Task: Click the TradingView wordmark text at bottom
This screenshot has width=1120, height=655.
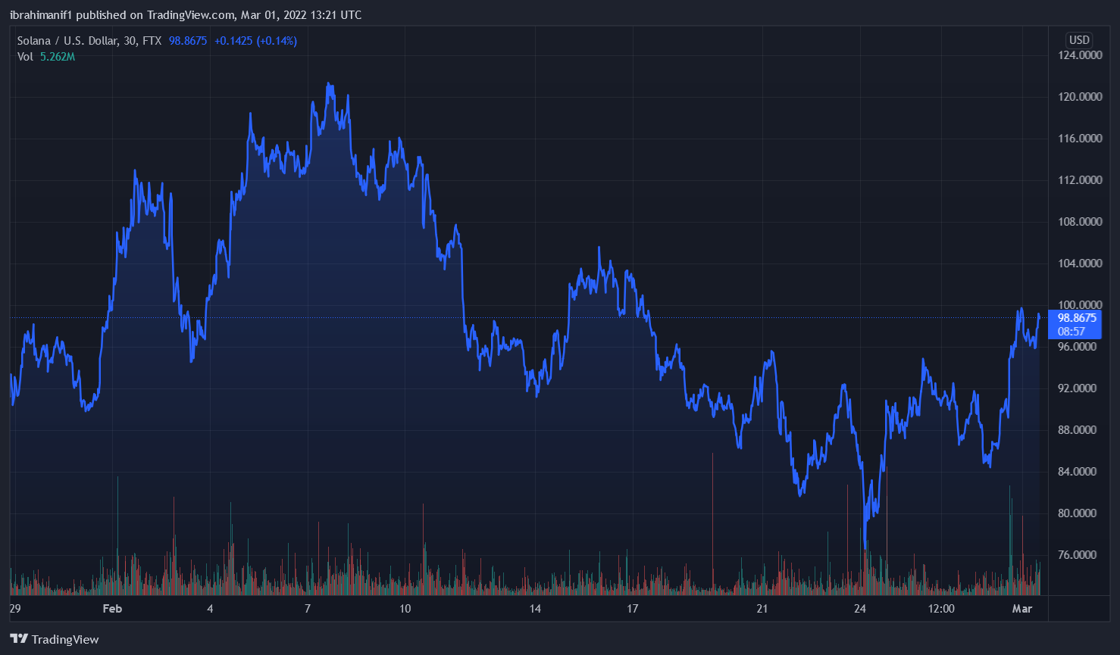Action: tap(65, 640)
